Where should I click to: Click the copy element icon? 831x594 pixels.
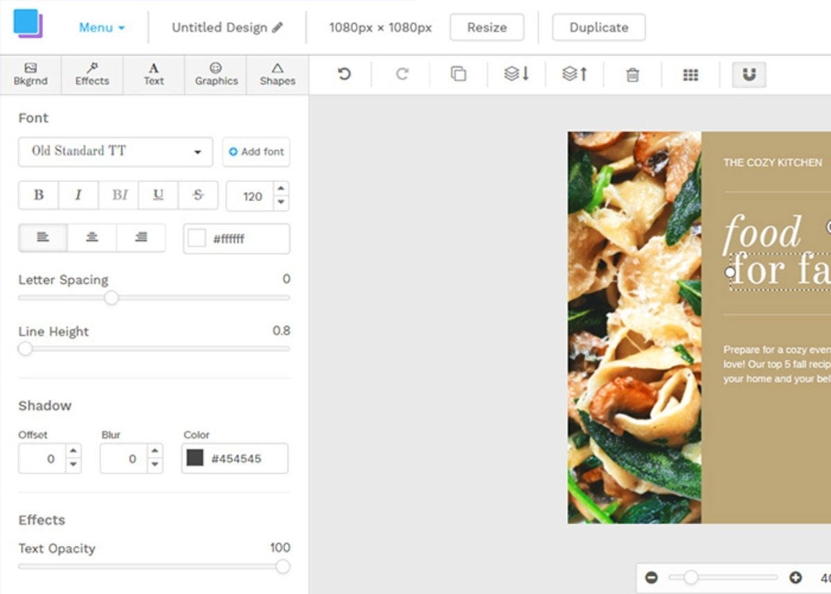pos(458,74)
